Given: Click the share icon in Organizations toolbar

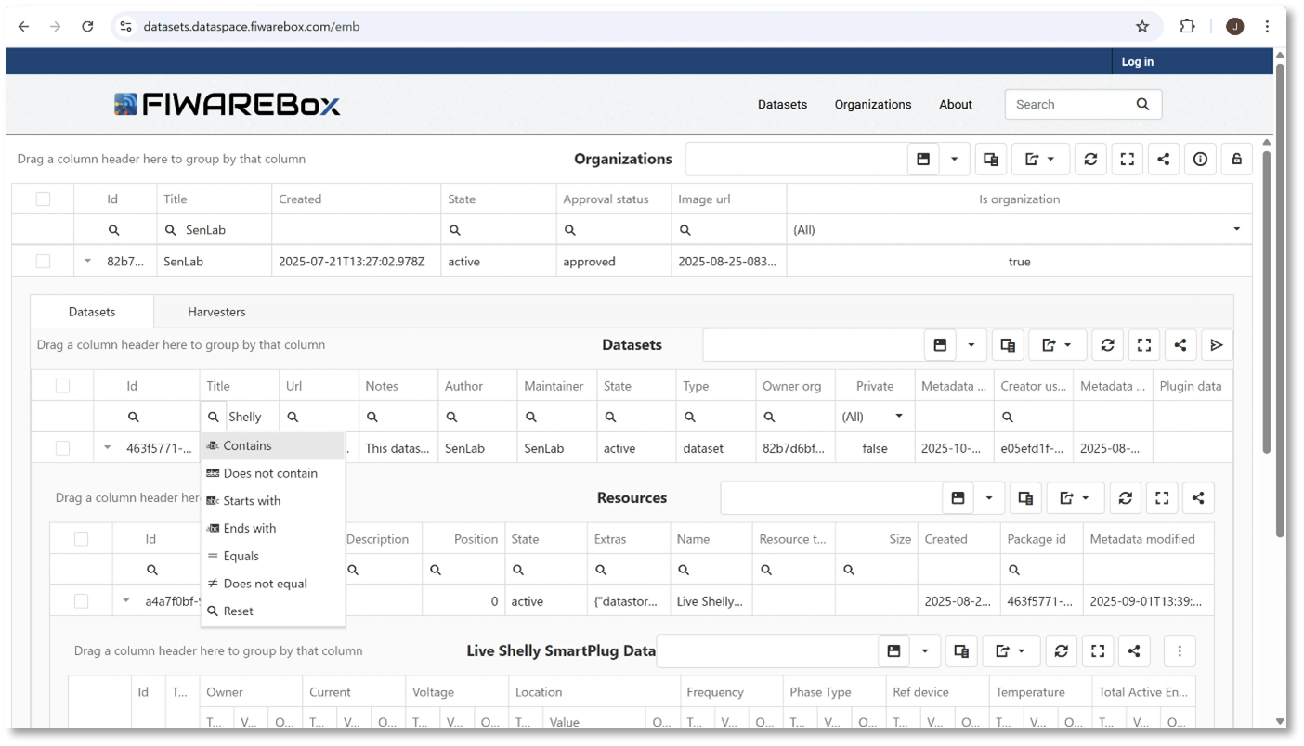Looking at the screenshot, I should [1164, 160].
